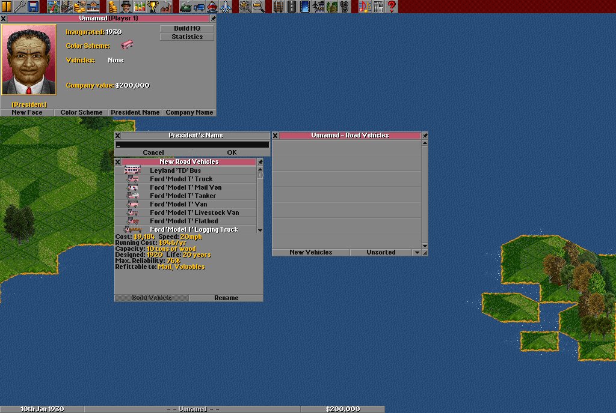Close the New Road Vehicles window
Screen dimensions: 616x413
(117, 162)
